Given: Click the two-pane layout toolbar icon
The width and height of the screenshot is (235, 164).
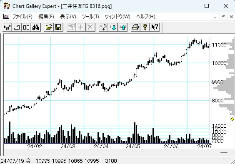Looking at the screenshot, I should (x=26, y=27).
